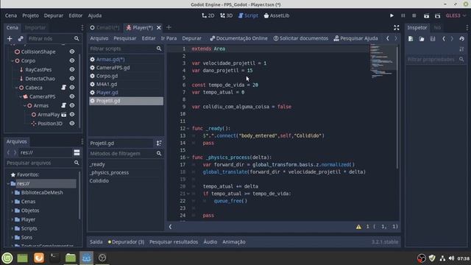Image resolution: width=471 pixels, height=265 pixels.
Task: Open script icon on Cabeca node
Action: pos(64,88)
